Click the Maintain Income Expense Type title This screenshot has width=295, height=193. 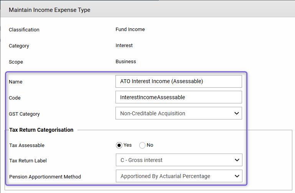coord(49,10)
